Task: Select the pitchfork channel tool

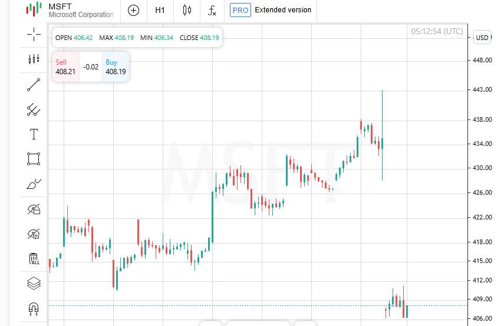Action: point(34,109)
